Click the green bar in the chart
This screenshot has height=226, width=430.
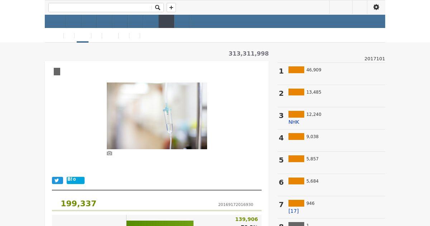(160, 223)
